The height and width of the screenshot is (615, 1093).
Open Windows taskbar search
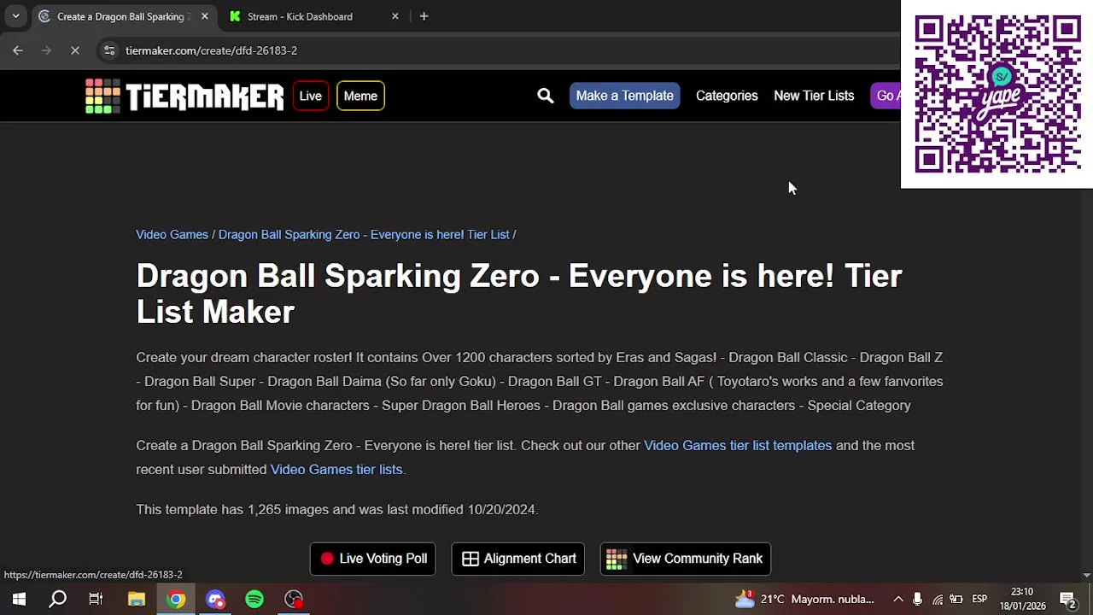click(58, 599)
